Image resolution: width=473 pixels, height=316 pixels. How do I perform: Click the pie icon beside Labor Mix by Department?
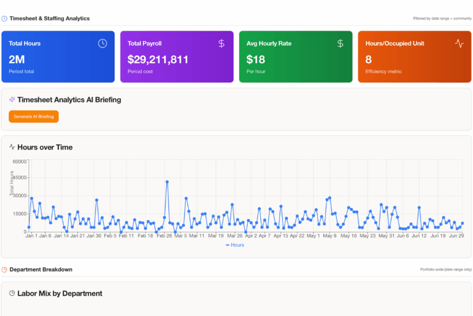12,293
